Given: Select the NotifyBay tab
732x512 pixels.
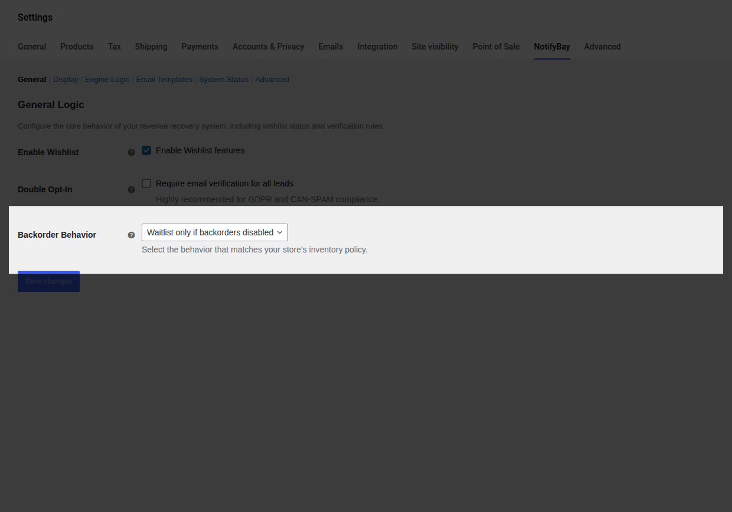Looking at the screenshot, I should click(552, 47).
